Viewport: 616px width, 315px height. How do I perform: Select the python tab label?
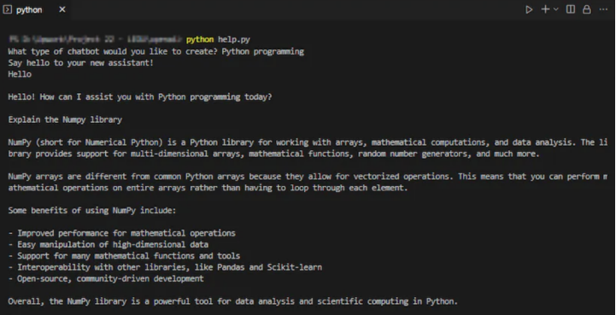tap(29, 10)
